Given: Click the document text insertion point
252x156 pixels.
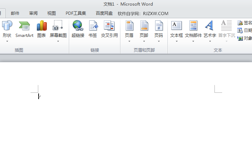Looking at the screenshot, I should pos(39,96).
